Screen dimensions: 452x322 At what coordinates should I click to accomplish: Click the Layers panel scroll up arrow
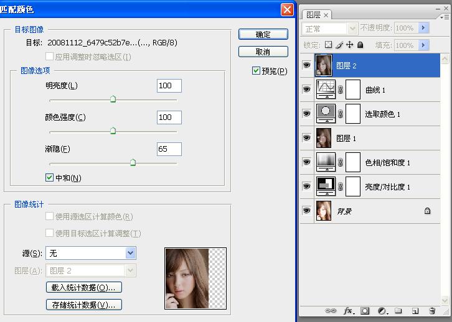tap(445, 58)
